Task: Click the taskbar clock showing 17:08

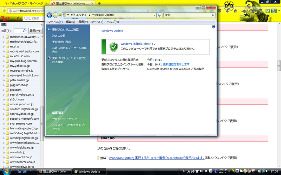Action: [x=274, y=171]
